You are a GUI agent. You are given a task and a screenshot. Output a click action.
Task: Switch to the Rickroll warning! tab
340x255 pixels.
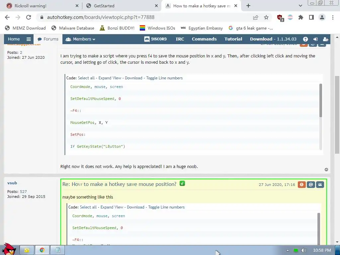[30, 6]
